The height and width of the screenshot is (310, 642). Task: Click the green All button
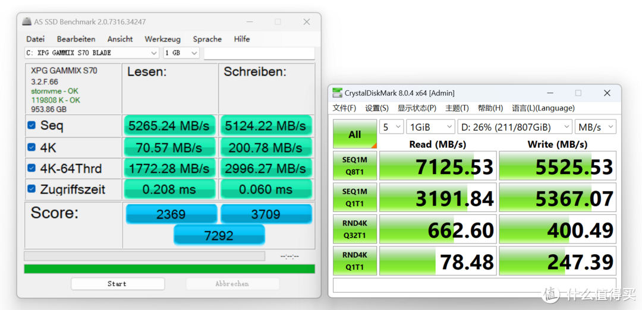point(354,134)
